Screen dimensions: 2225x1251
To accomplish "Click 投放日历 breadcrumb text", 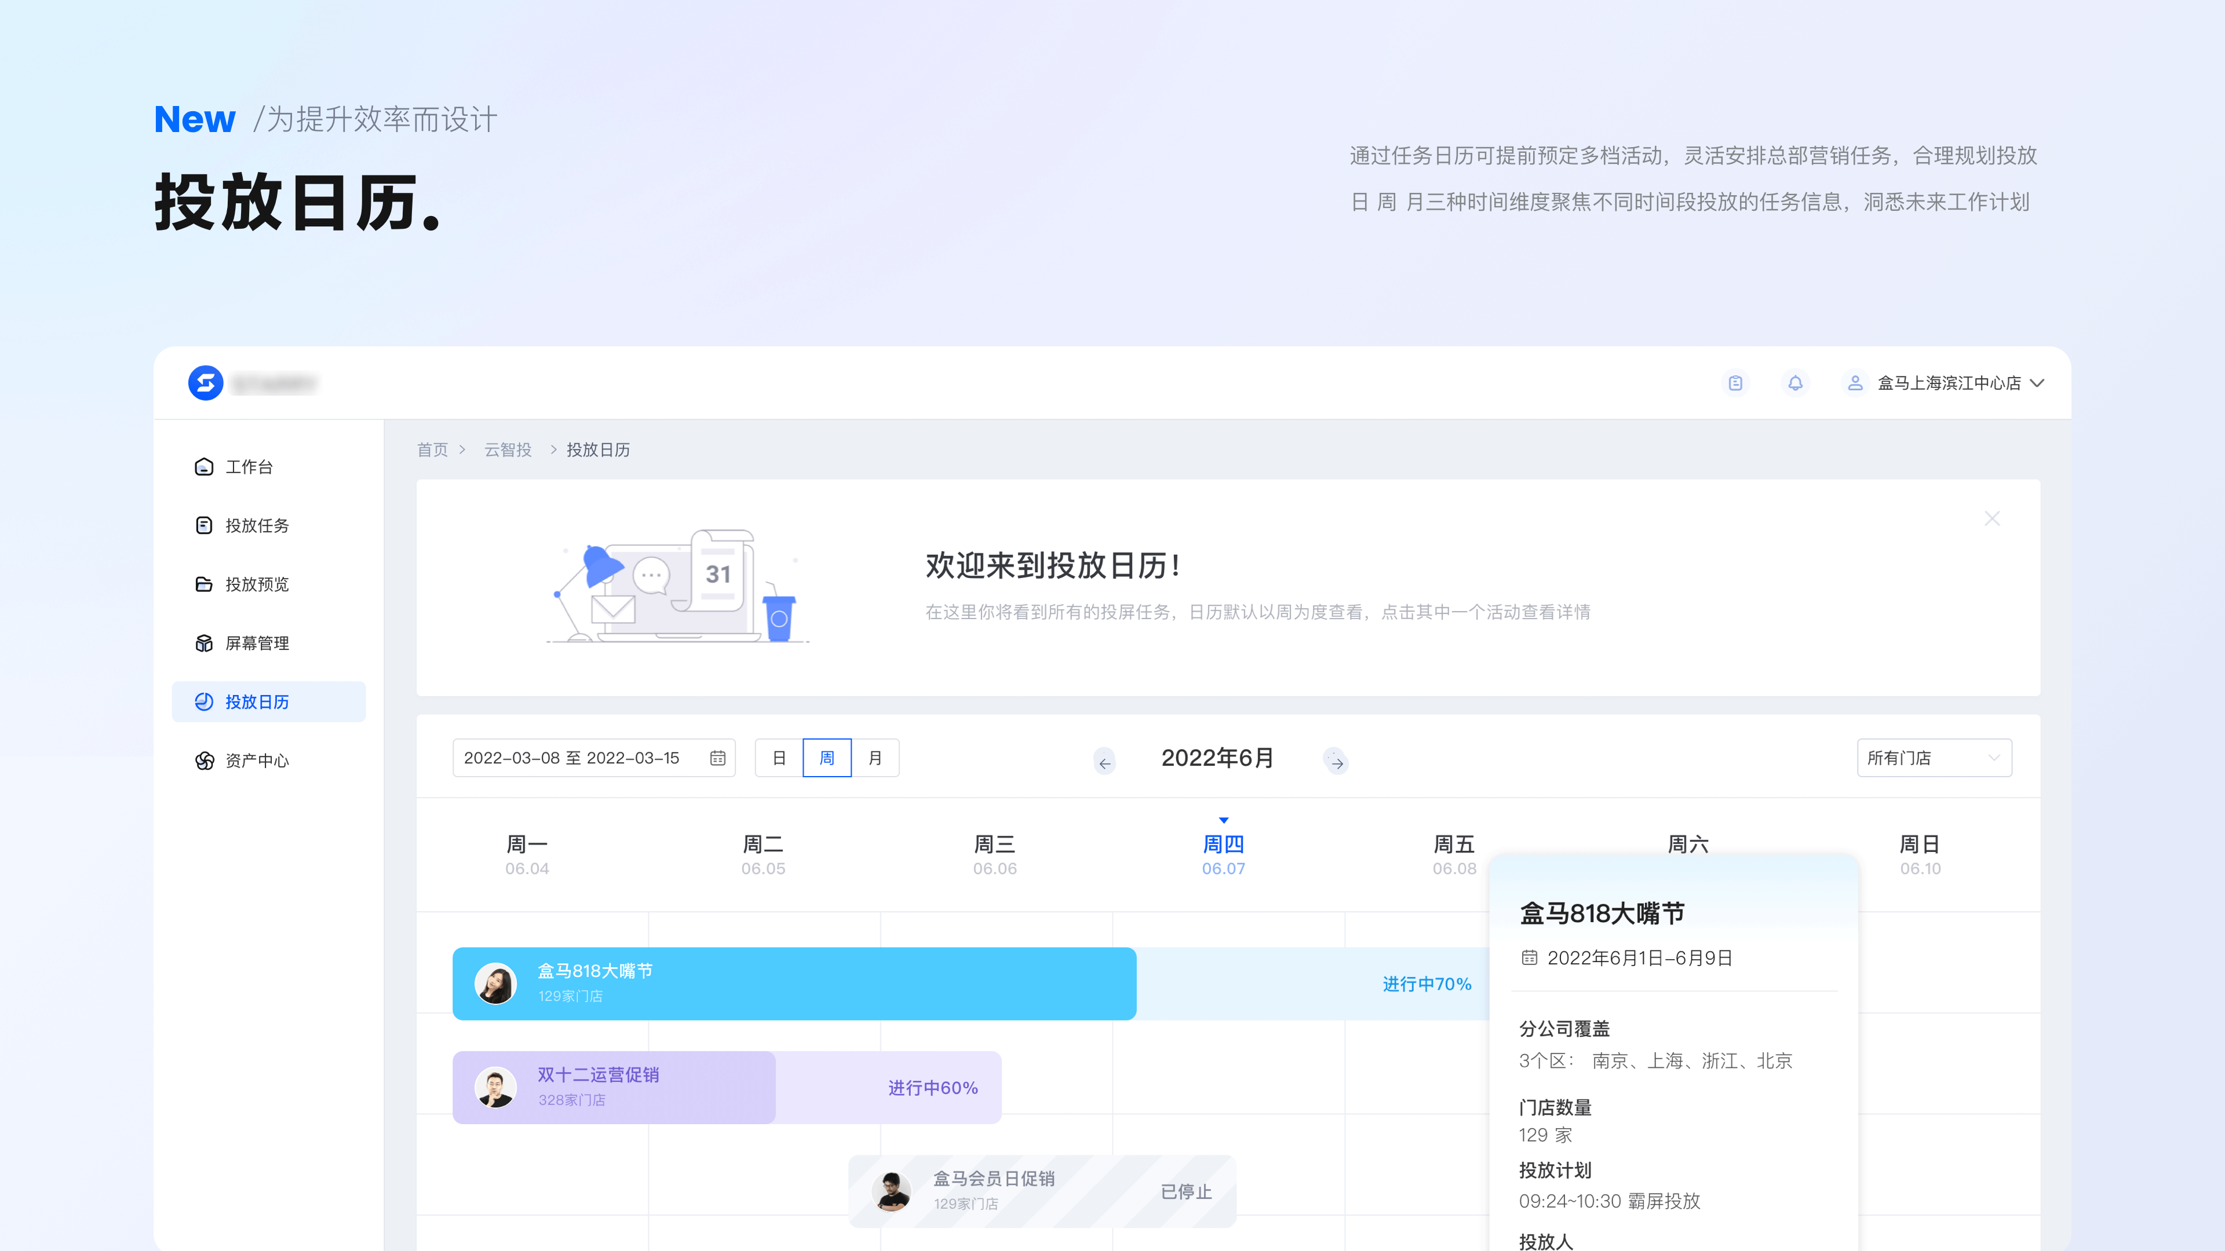I will tap(598, 450).
